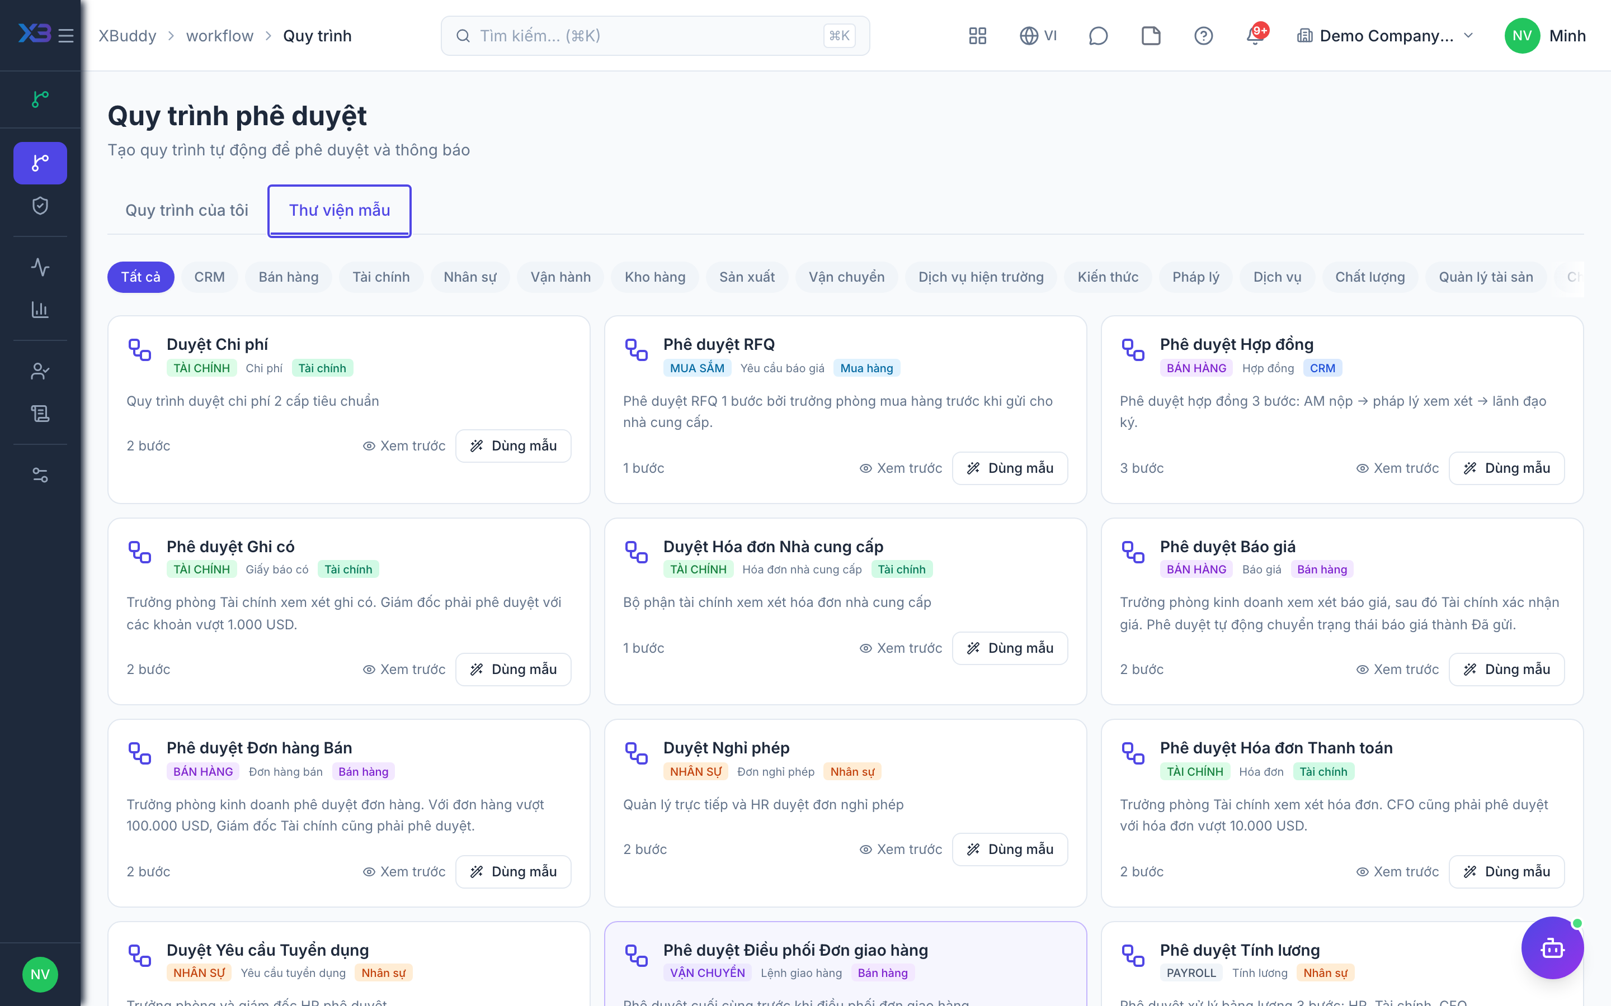Open the chat bubble icon
This screenshot has height=1006, width=1611.
[1097, 35]
